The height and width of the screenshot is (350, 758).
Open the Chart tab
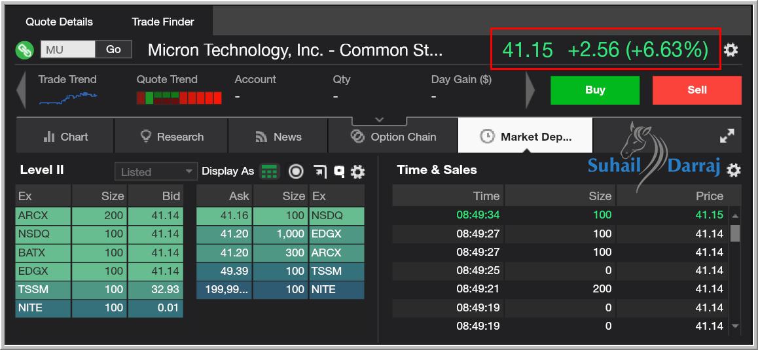tap(65, 137)
